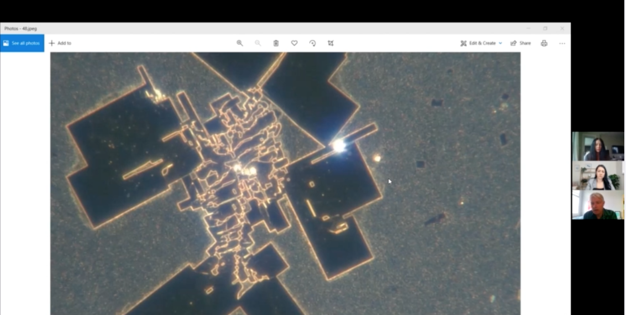
Task: Click the Add to button
Action: point(60,43)
